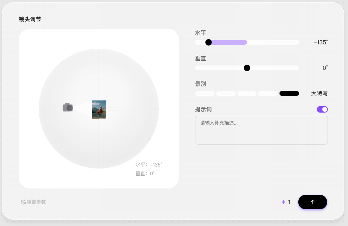Click the up-arrow submit button
The width and height of the screenshot is (348, 226).
(312, 202)
